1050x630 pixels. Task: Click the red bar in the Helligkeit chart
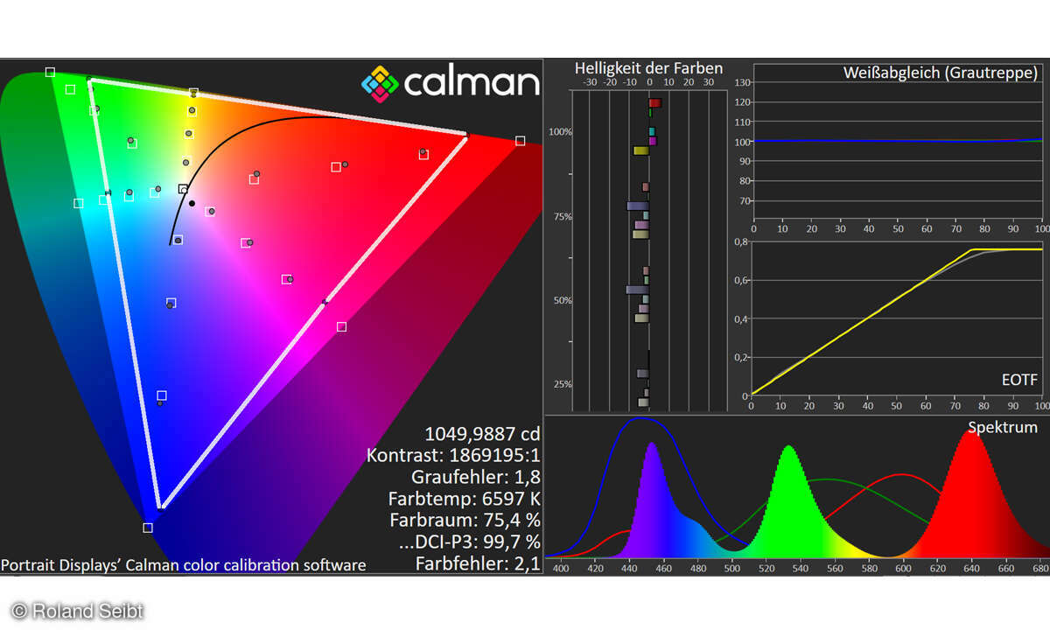[654, 103]
